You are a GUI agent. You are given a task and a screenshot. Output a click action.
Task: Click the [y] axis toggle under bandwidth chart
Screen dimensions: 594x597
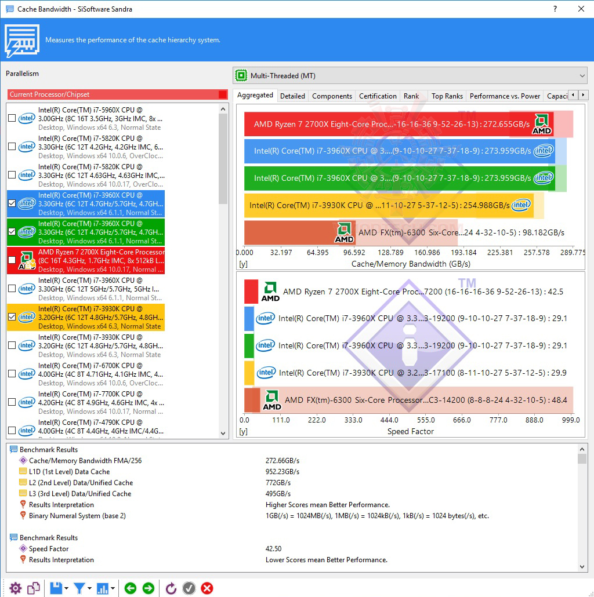[243, 264]
